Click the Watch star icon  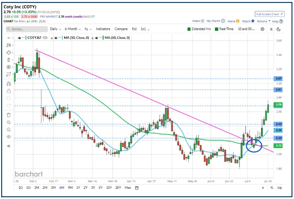pos(253,21)
